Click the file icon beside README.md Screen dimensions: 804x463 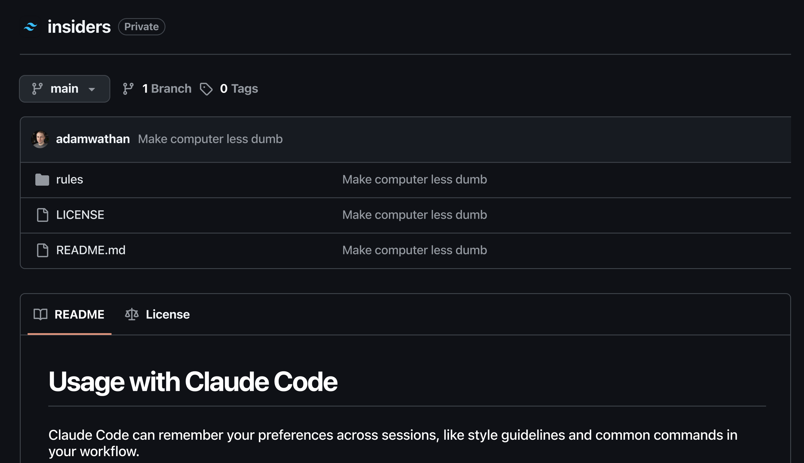click(42, 250)
